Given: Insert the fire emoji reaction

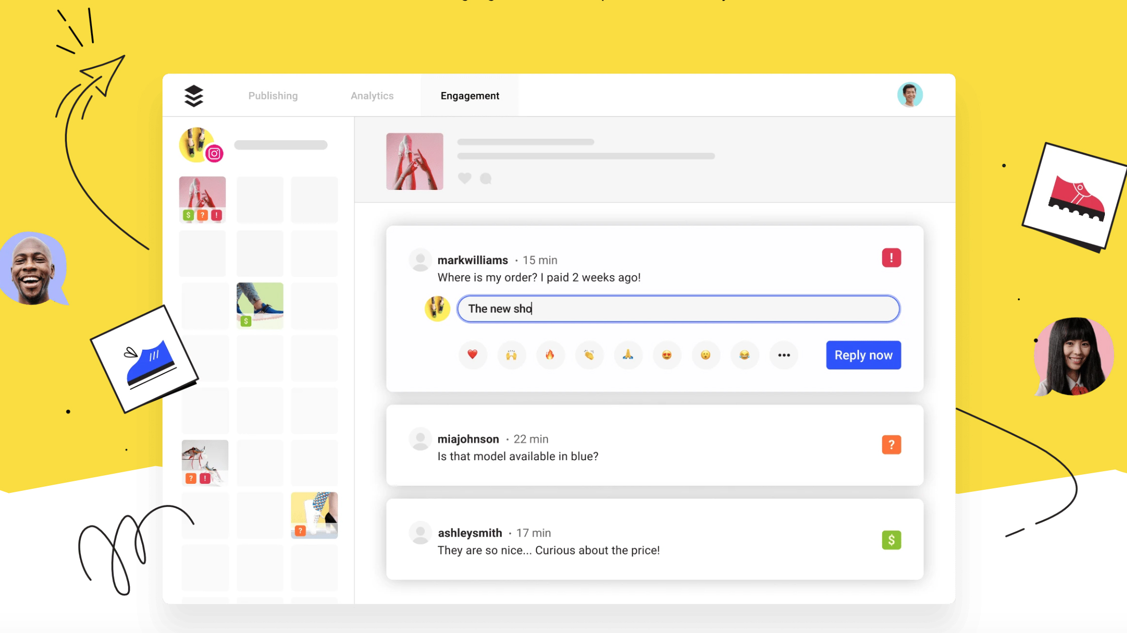Looking at the screenshot, I should pyautogui.click(x=550, y=355).
